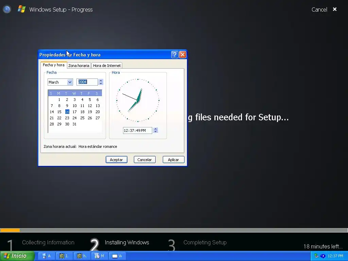
Task: Select day 5 in the calendar
Action: 90,100
